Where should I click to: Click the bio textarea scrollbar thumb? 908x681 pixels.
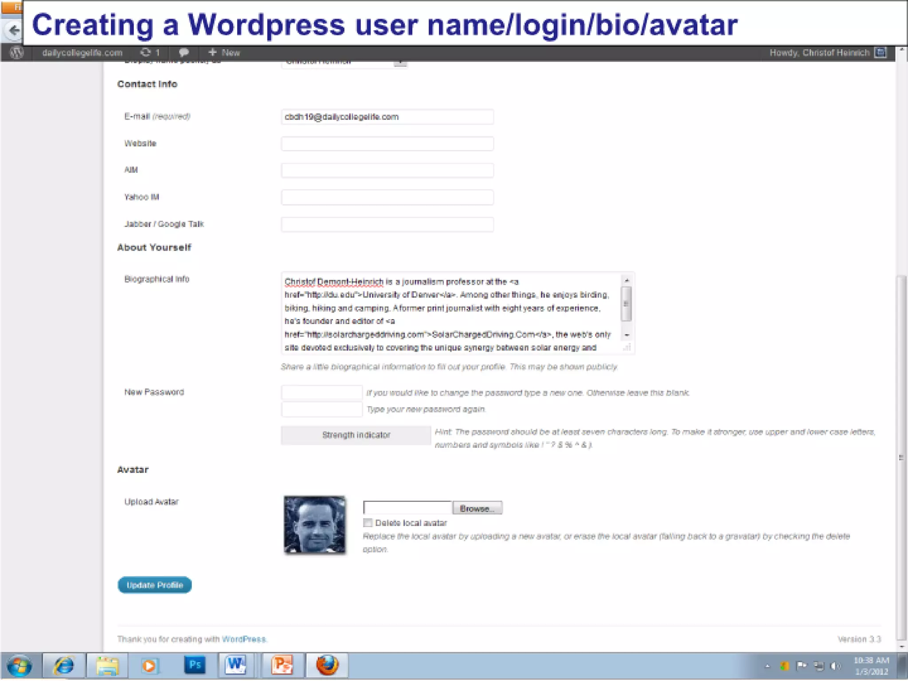(626, 304)
